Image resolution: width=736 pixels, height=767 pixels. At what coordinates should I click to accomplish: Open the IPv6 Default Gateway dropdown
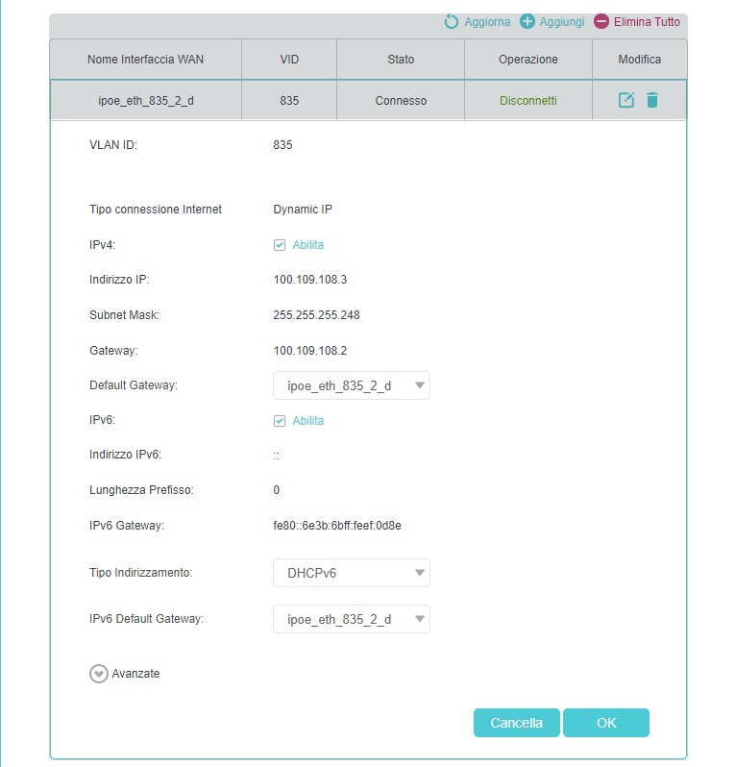click(352, 619)
